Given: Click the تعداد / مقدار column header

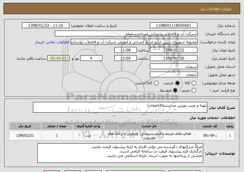Looking at the screenshot, I should (57, 126).
